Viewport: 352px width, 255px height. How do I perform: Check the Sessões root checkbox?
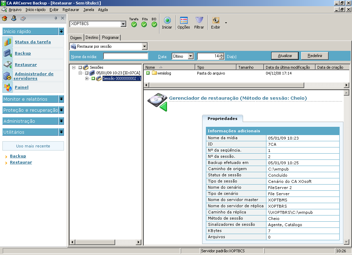tap(80, 67)
